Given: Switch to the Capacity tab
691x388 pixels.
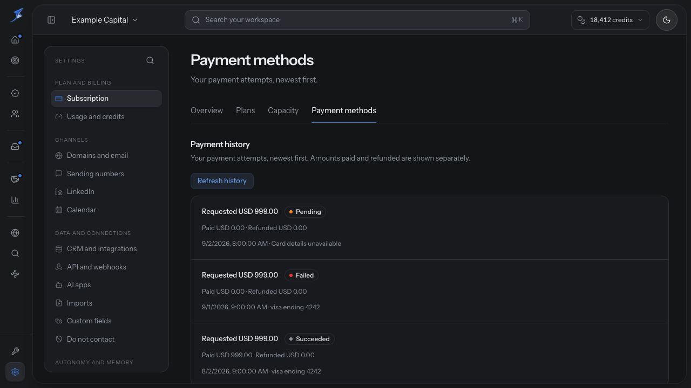Looking at the screenshot, I should (x=283, y=110).
